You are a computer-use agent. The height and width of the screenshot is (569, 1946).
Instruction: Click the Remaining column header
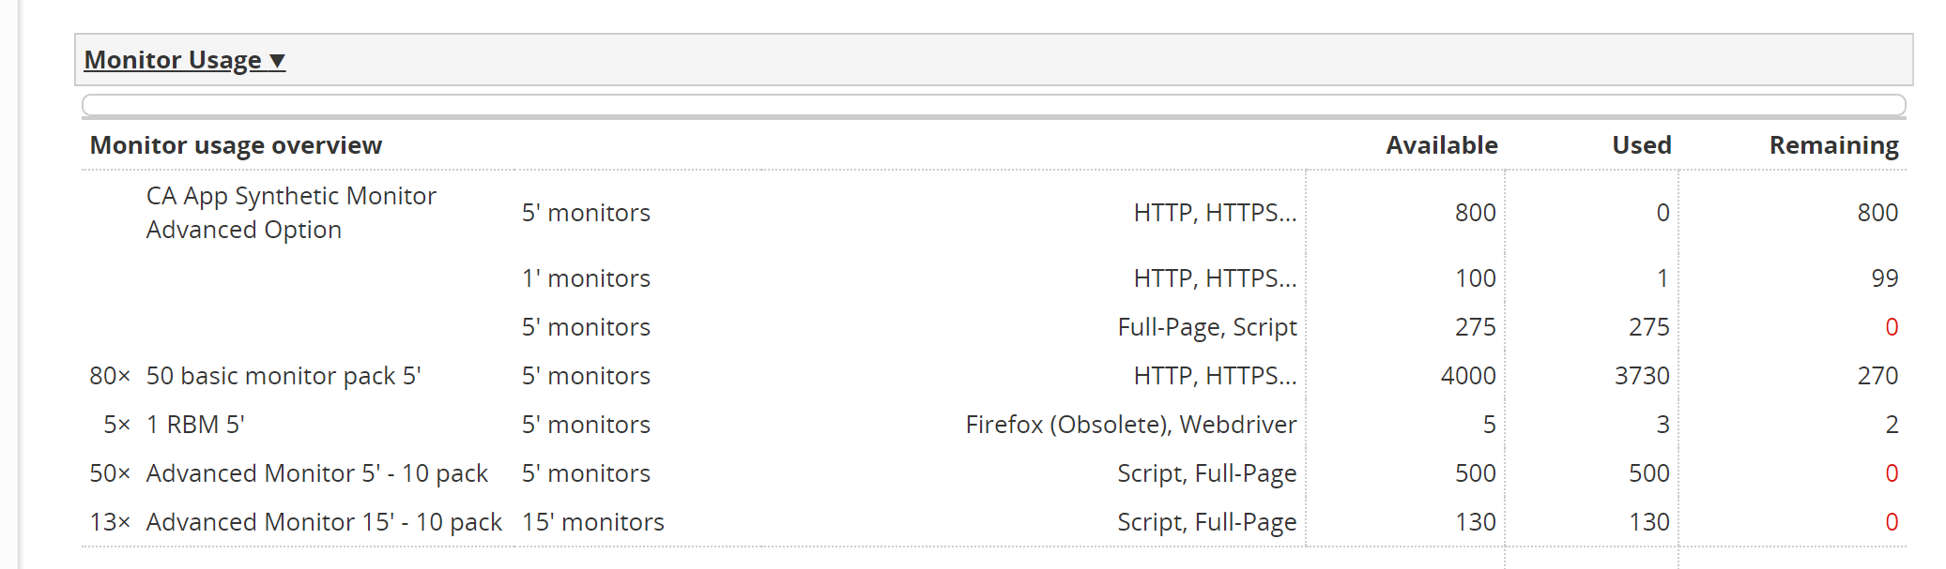click(x=1833, y=145)
